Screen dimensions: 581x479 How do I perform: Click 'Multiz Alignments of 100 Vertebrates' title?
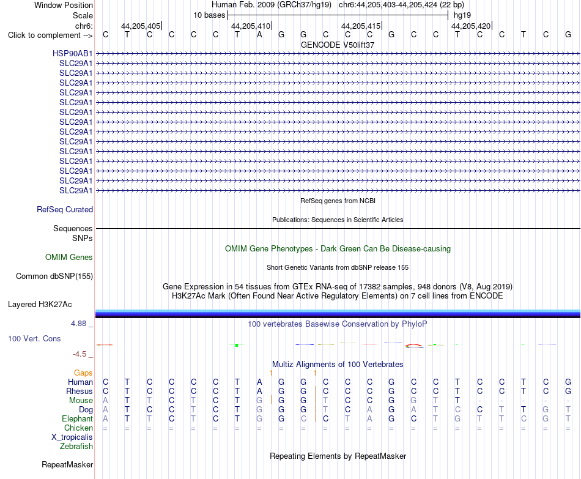tap(338, 365)
